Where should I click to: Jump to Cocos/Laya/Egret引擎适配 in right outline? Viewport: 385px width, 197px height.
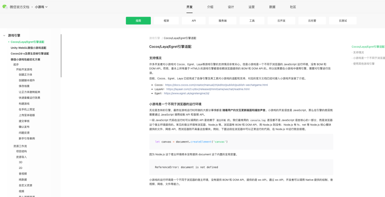368,47
